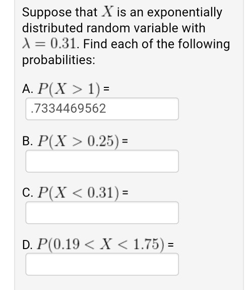This screenshot has width=247, height=290.
Task: Click the P(X > 1) math expression
Action: 69,89
